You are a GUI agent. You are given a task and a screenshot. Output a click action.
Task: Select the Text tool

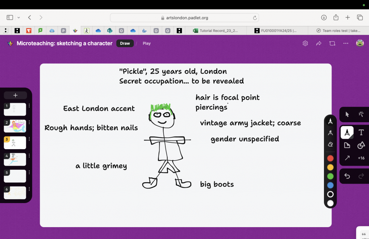[x=361, y=133]
